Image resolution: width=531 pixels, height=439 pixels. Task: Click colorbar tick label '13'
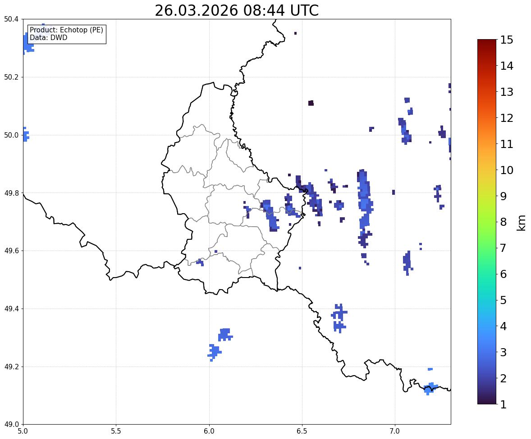(x=507, y=92)
